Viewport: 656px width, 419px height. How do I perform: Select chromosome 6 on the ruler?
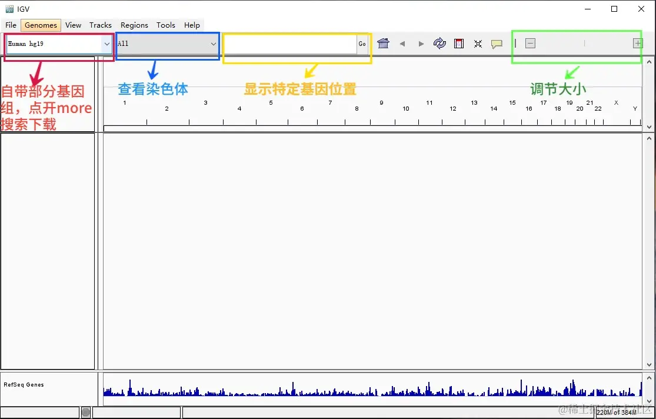(302, 108)
